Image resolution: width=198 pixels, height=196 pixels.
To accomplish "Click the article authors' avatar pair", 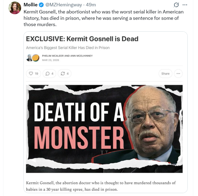I will pos(33,58).
